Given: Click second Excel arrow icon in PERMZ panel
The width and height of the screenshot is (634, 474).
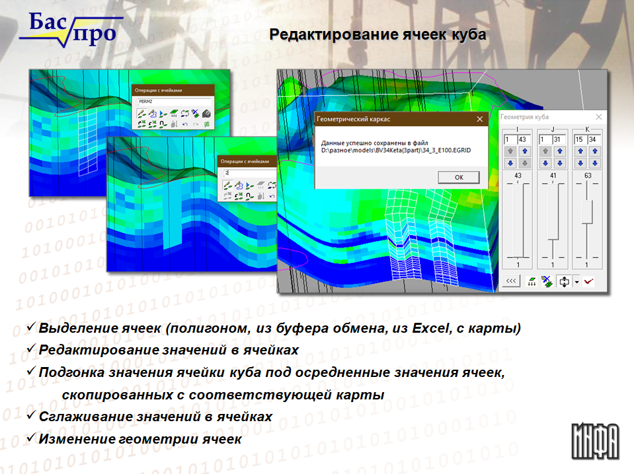Looking at the screenshot, I should (x=153, y=124).
